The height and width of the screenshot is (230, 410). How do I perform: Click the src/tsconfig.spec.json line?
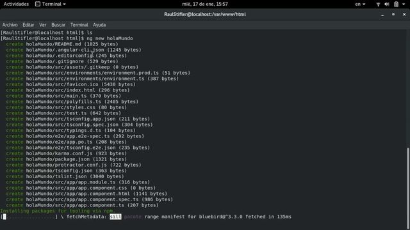tap(79, 125)
